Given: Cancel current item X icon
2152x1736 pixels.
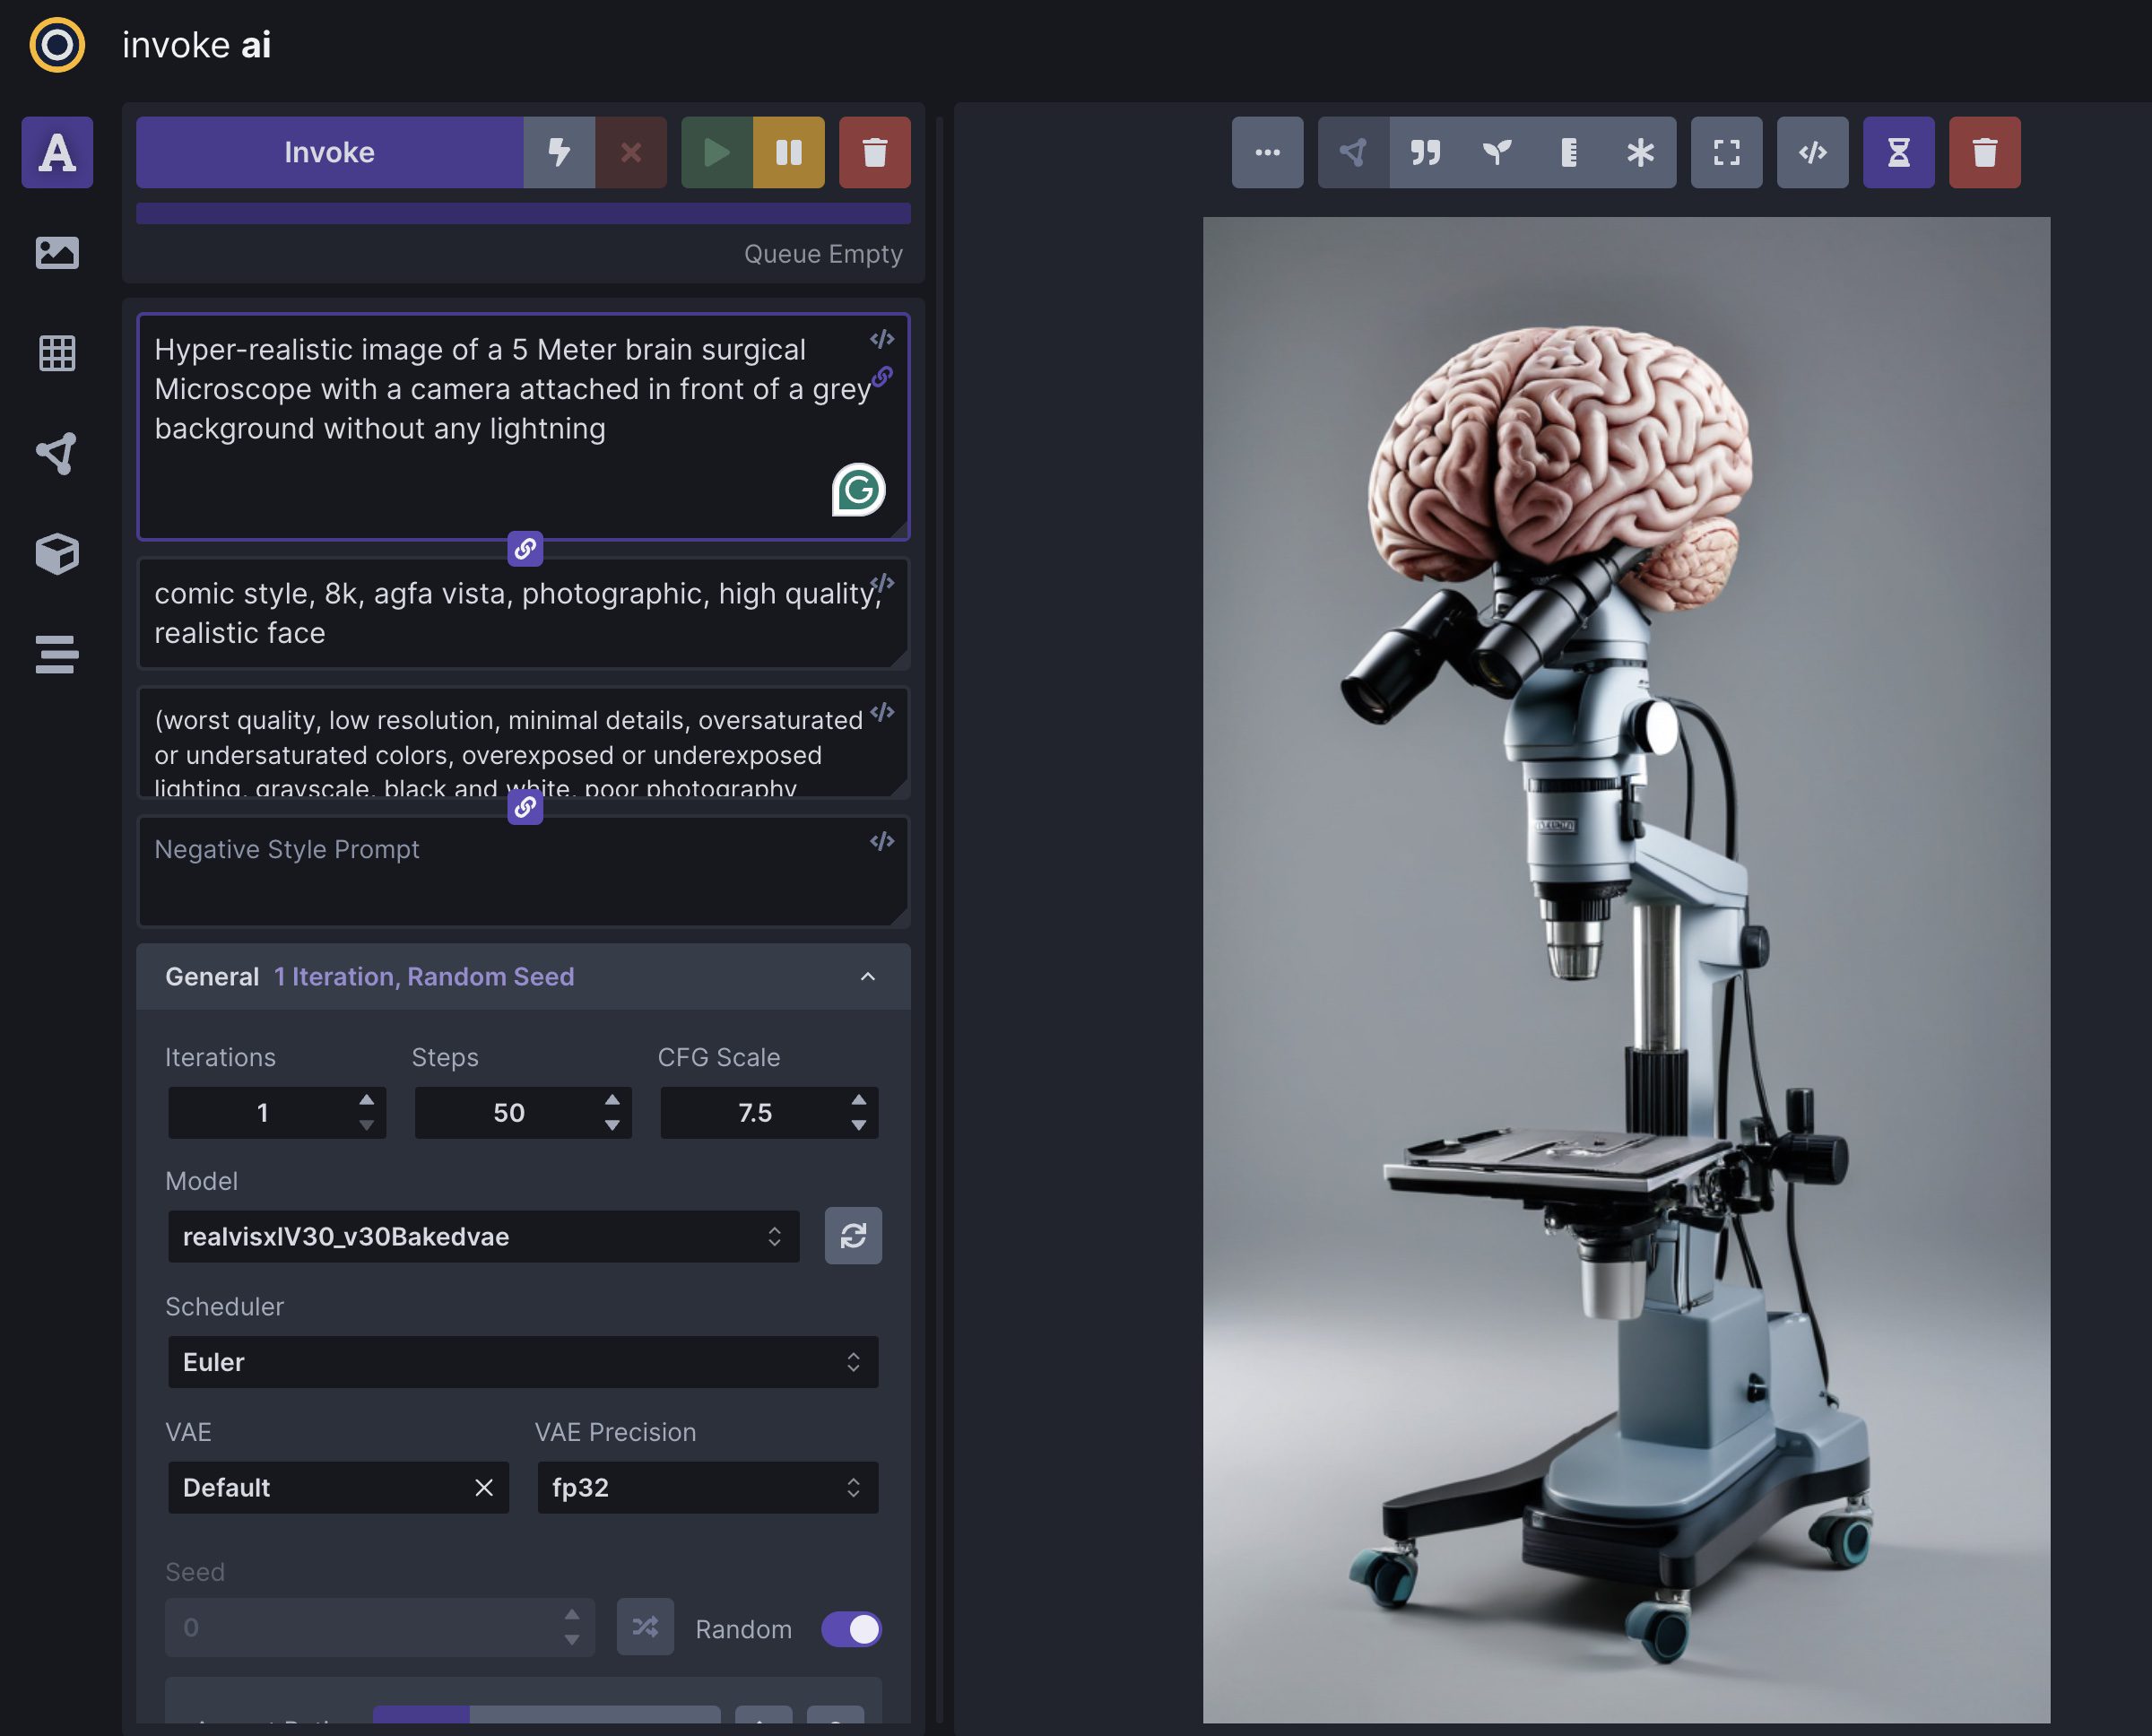Looking at the screenshot, I should point(631,152).
